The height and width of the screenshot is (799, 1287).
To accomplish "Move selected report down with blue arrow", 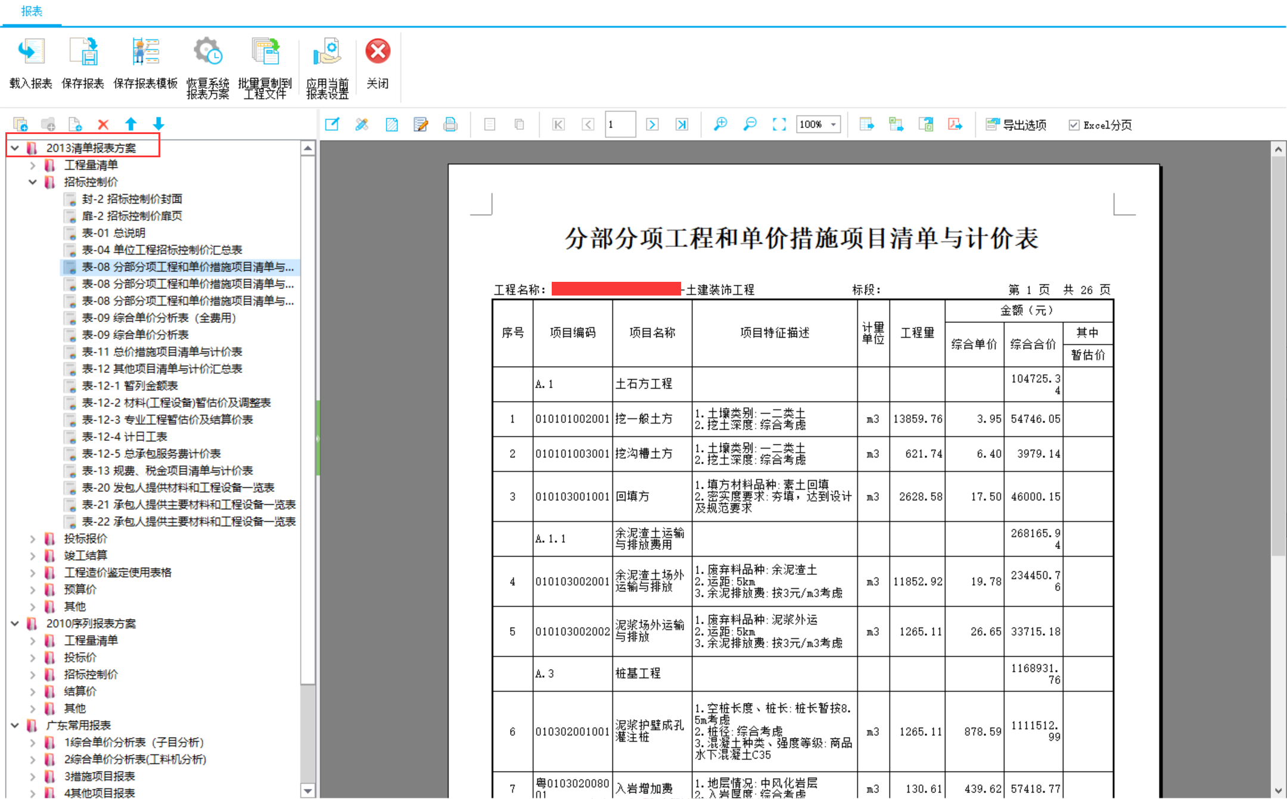I will pos(158,124).
